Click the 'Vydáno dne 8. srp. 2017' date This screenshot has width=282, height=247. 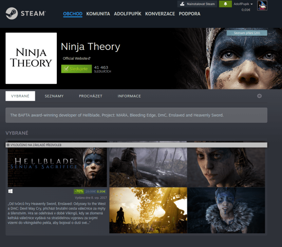point(91,198)
